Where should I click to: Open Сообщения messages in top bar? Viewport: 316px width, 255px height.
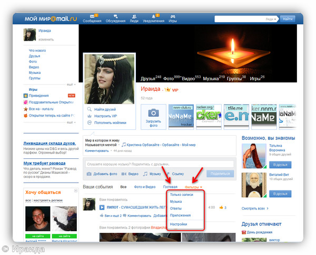(x=92, y=18)
